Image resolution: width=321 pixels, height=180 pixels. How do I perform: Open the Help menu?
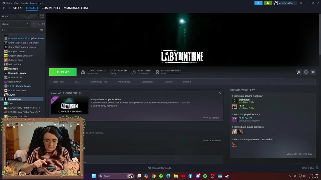tap(41, 3)
